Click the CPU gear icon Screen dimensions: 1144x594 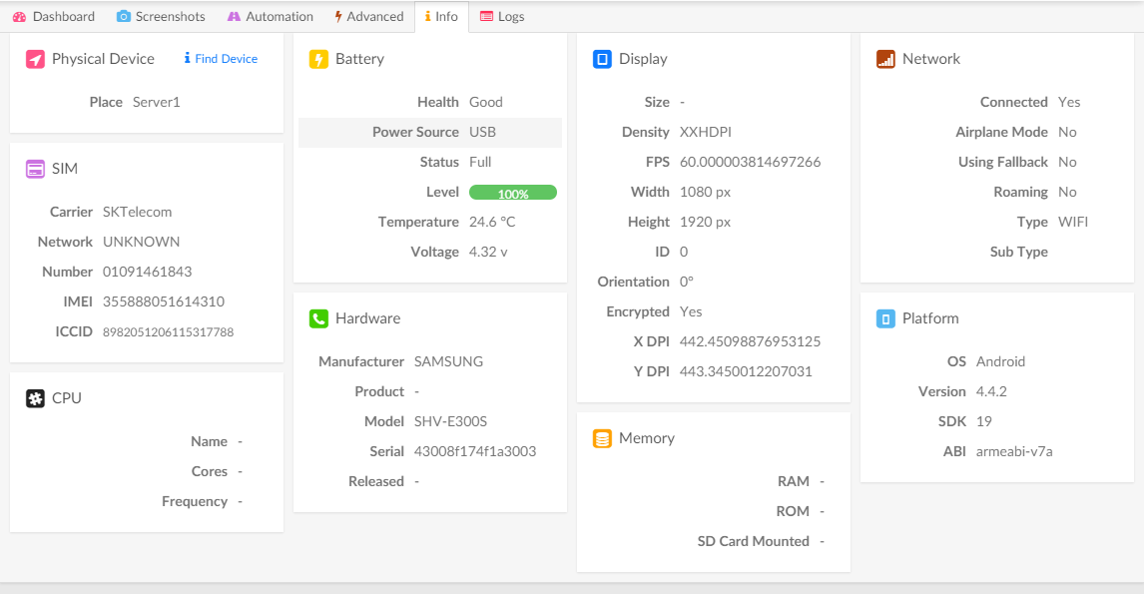click(35, 398)
